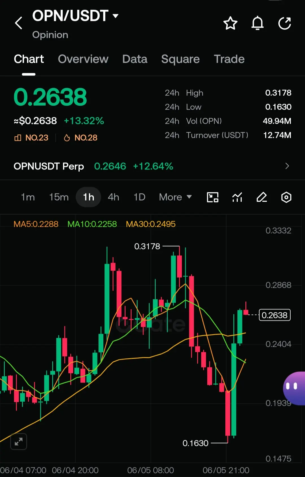Tap the 24h volume 49.94M
Screen dimensions: 305x477
[277, 121]
